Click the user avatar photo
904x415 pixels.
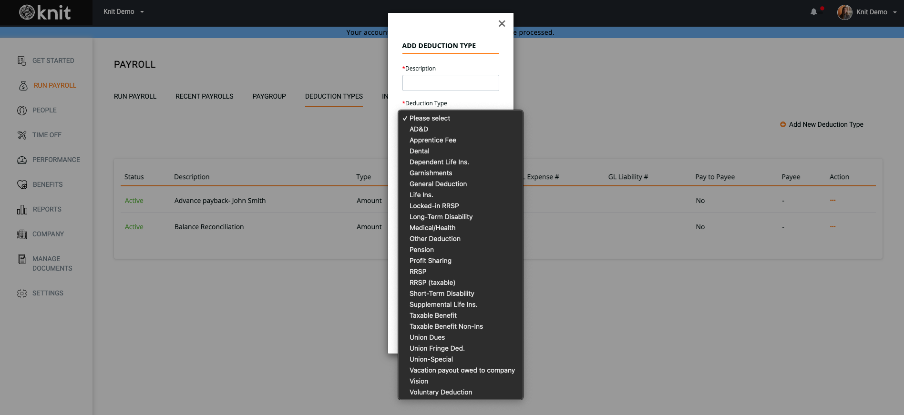[844, 12]
